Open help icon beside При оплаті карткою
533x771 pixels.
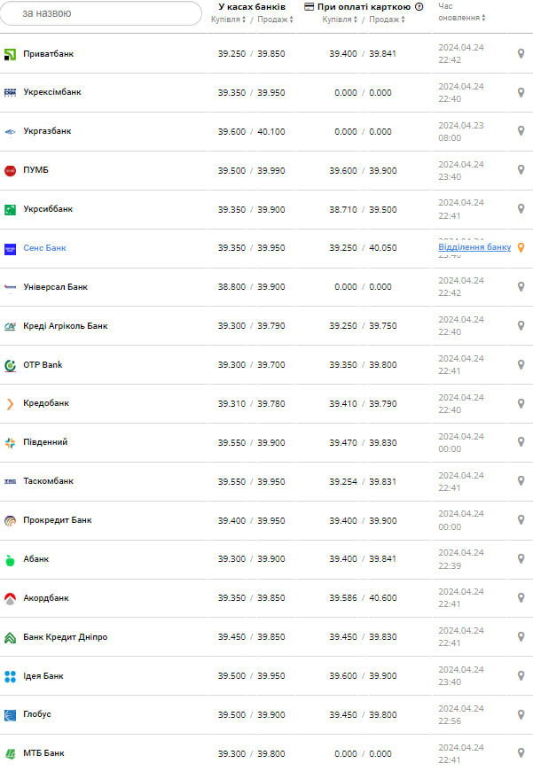coord(419,7)
